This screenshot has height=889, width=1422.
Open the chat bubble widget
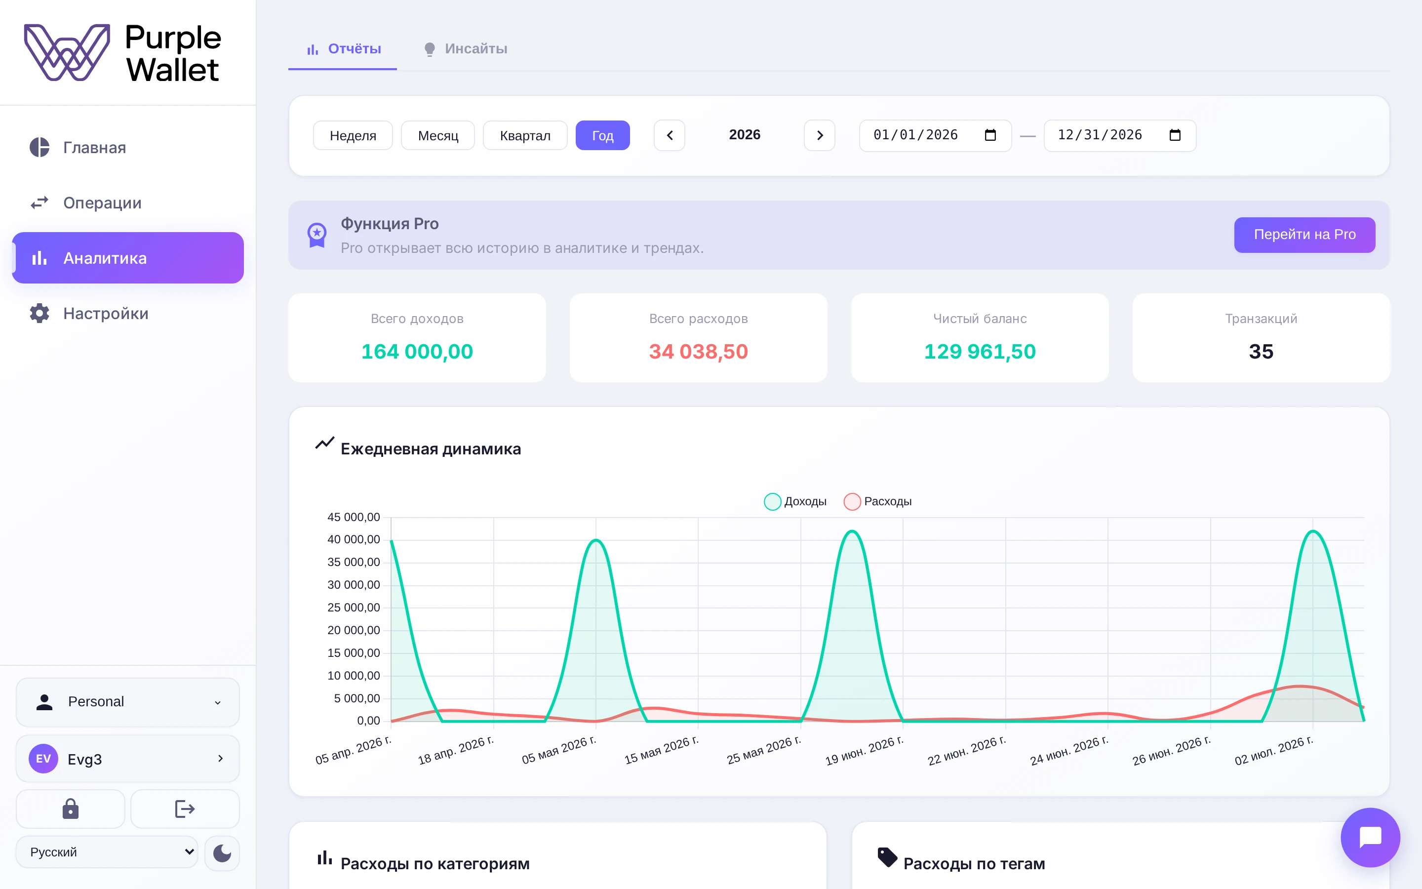[1370, 837]
